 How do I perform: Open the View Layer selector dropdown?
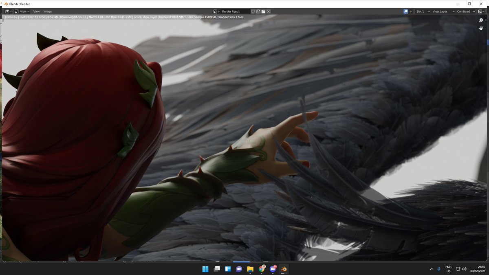point(443,11)
